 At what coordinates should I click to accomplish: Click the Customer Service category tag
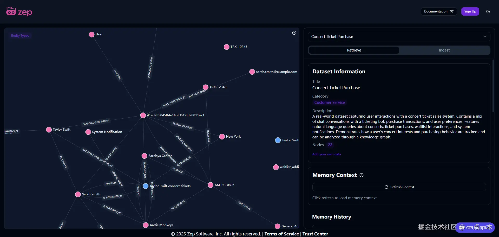(330, 103)
